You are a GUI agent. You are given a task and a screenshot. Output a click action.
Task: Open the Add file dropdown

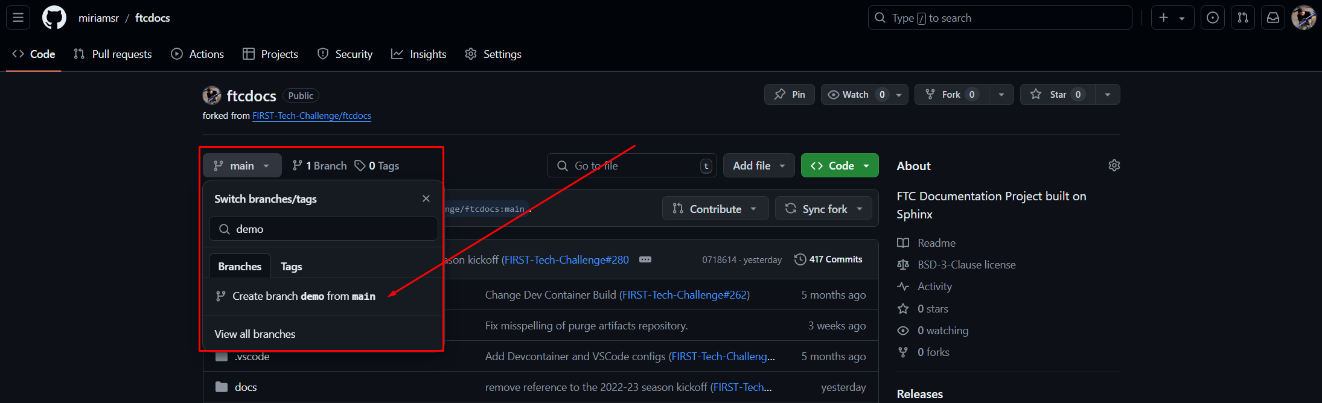click(x=758, y=166)
